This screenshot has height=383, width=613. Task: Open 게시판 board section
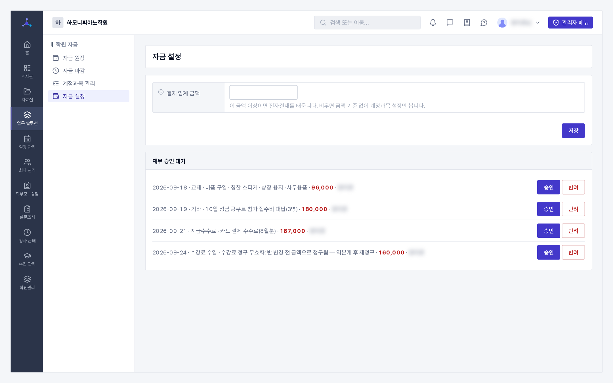[x=27, y=71]
